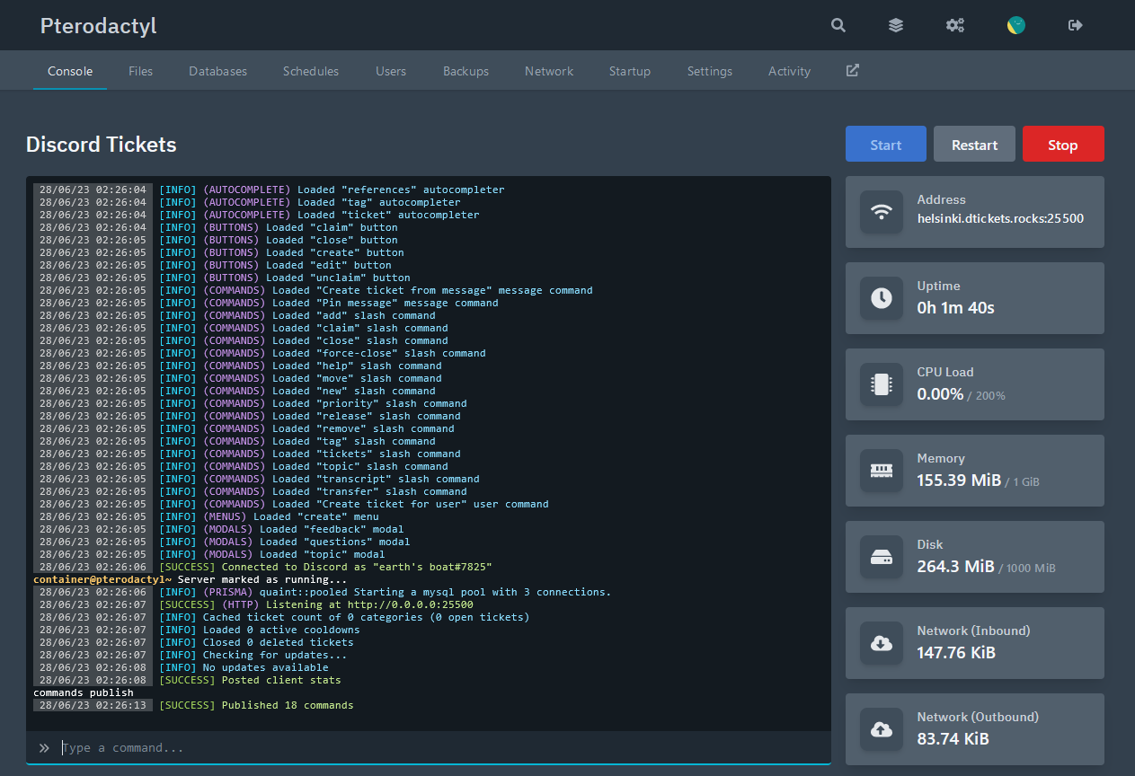Image resolution: width=1135 pixels, height=776 pixels.
Task: Open console in new window via external link icon
Action: tap(851, 70)
